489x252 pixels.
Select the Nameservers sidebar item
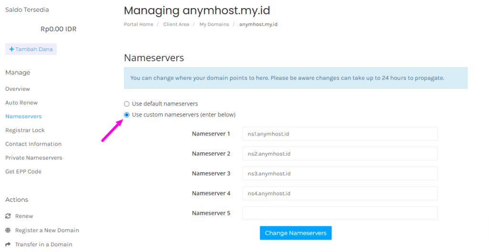tap(23, 116)
